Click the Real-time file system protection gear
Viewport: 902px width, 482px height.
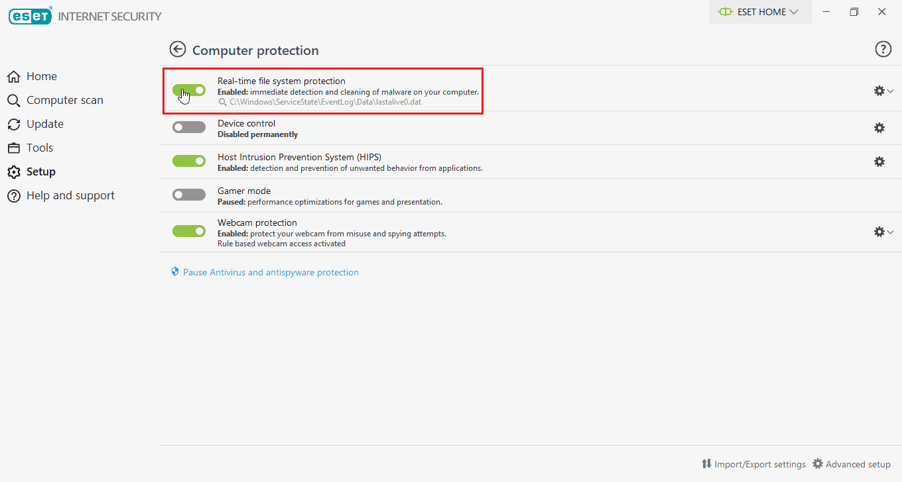click(x=879, y=91)
